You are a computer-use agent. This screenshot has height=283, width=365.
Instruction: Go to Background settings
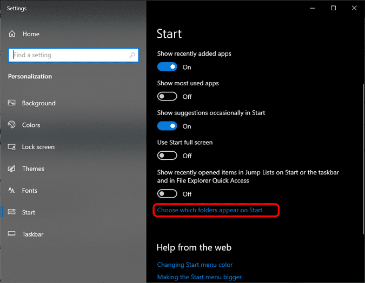coord(38,103)
